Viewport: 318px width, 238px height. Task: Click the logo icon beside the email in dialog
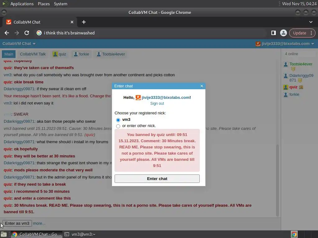click(x=138, y=98)
